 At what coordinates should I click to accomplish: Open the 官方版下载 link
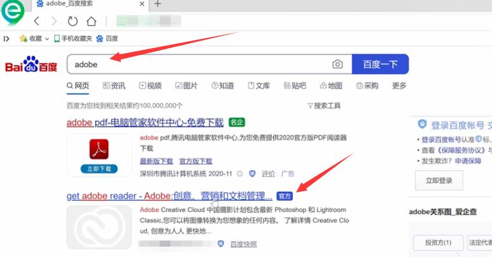(196, 161)
